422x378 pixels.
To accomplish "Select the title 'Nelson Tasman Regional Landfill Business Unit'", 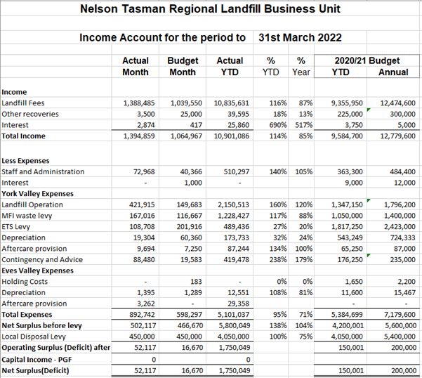I will click(x=210, y=9).
